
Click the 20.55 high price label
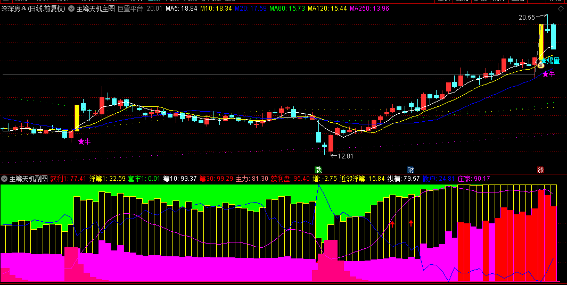tap(527, 17)
